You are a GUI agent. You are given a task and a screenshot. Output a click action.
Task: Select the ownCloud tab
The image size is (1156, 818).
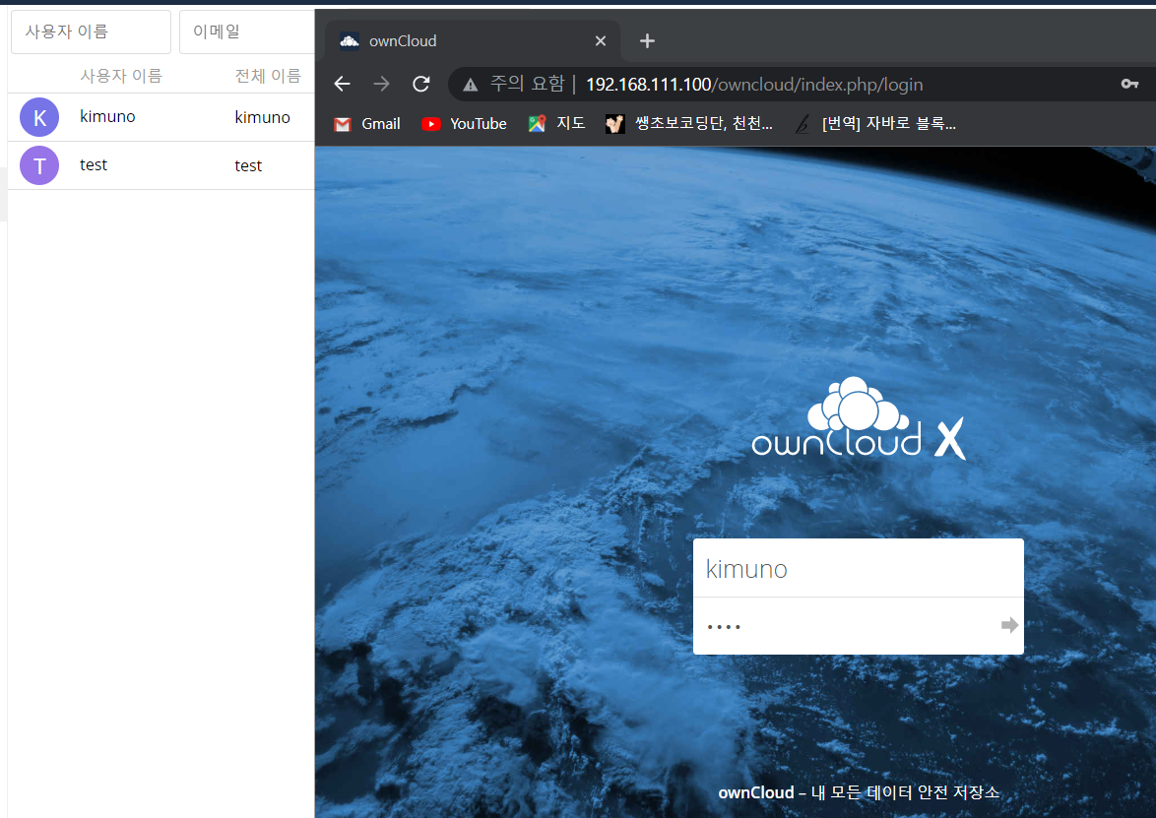[x=473, y=41]
